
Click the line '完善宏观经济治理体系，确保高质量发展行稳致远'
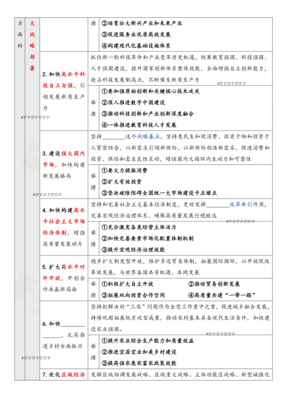[154, 215]
